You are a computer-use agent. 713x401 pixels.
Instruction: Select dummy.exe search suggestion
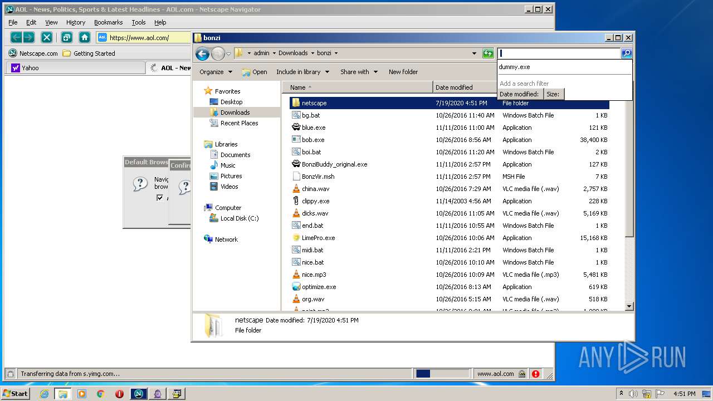[565, 67]
